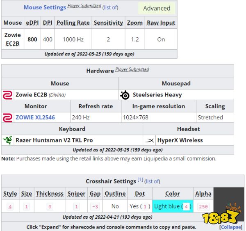The width and height of the screenshot is (246, 231).
Task: Click the crosshair preview thumbnail
Action: (229, 204)
